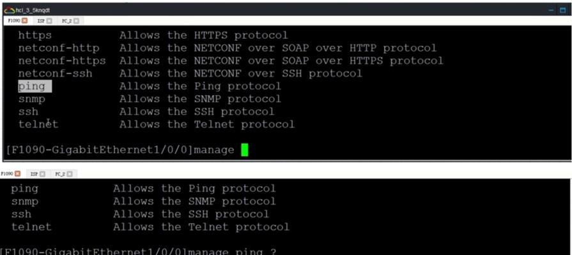
Task: Close the PC_2 tab in hcl_3_5knqdt window
Action: [x=76, y=21]
